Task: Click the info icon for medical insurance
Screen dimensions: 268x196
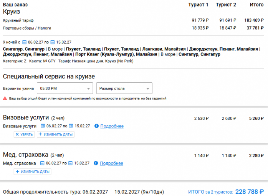Action: pos(96,163)
